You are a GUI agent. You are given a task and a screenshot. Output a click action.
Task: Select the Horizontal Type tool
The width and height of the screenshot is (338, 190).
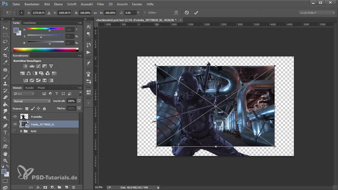5,132
